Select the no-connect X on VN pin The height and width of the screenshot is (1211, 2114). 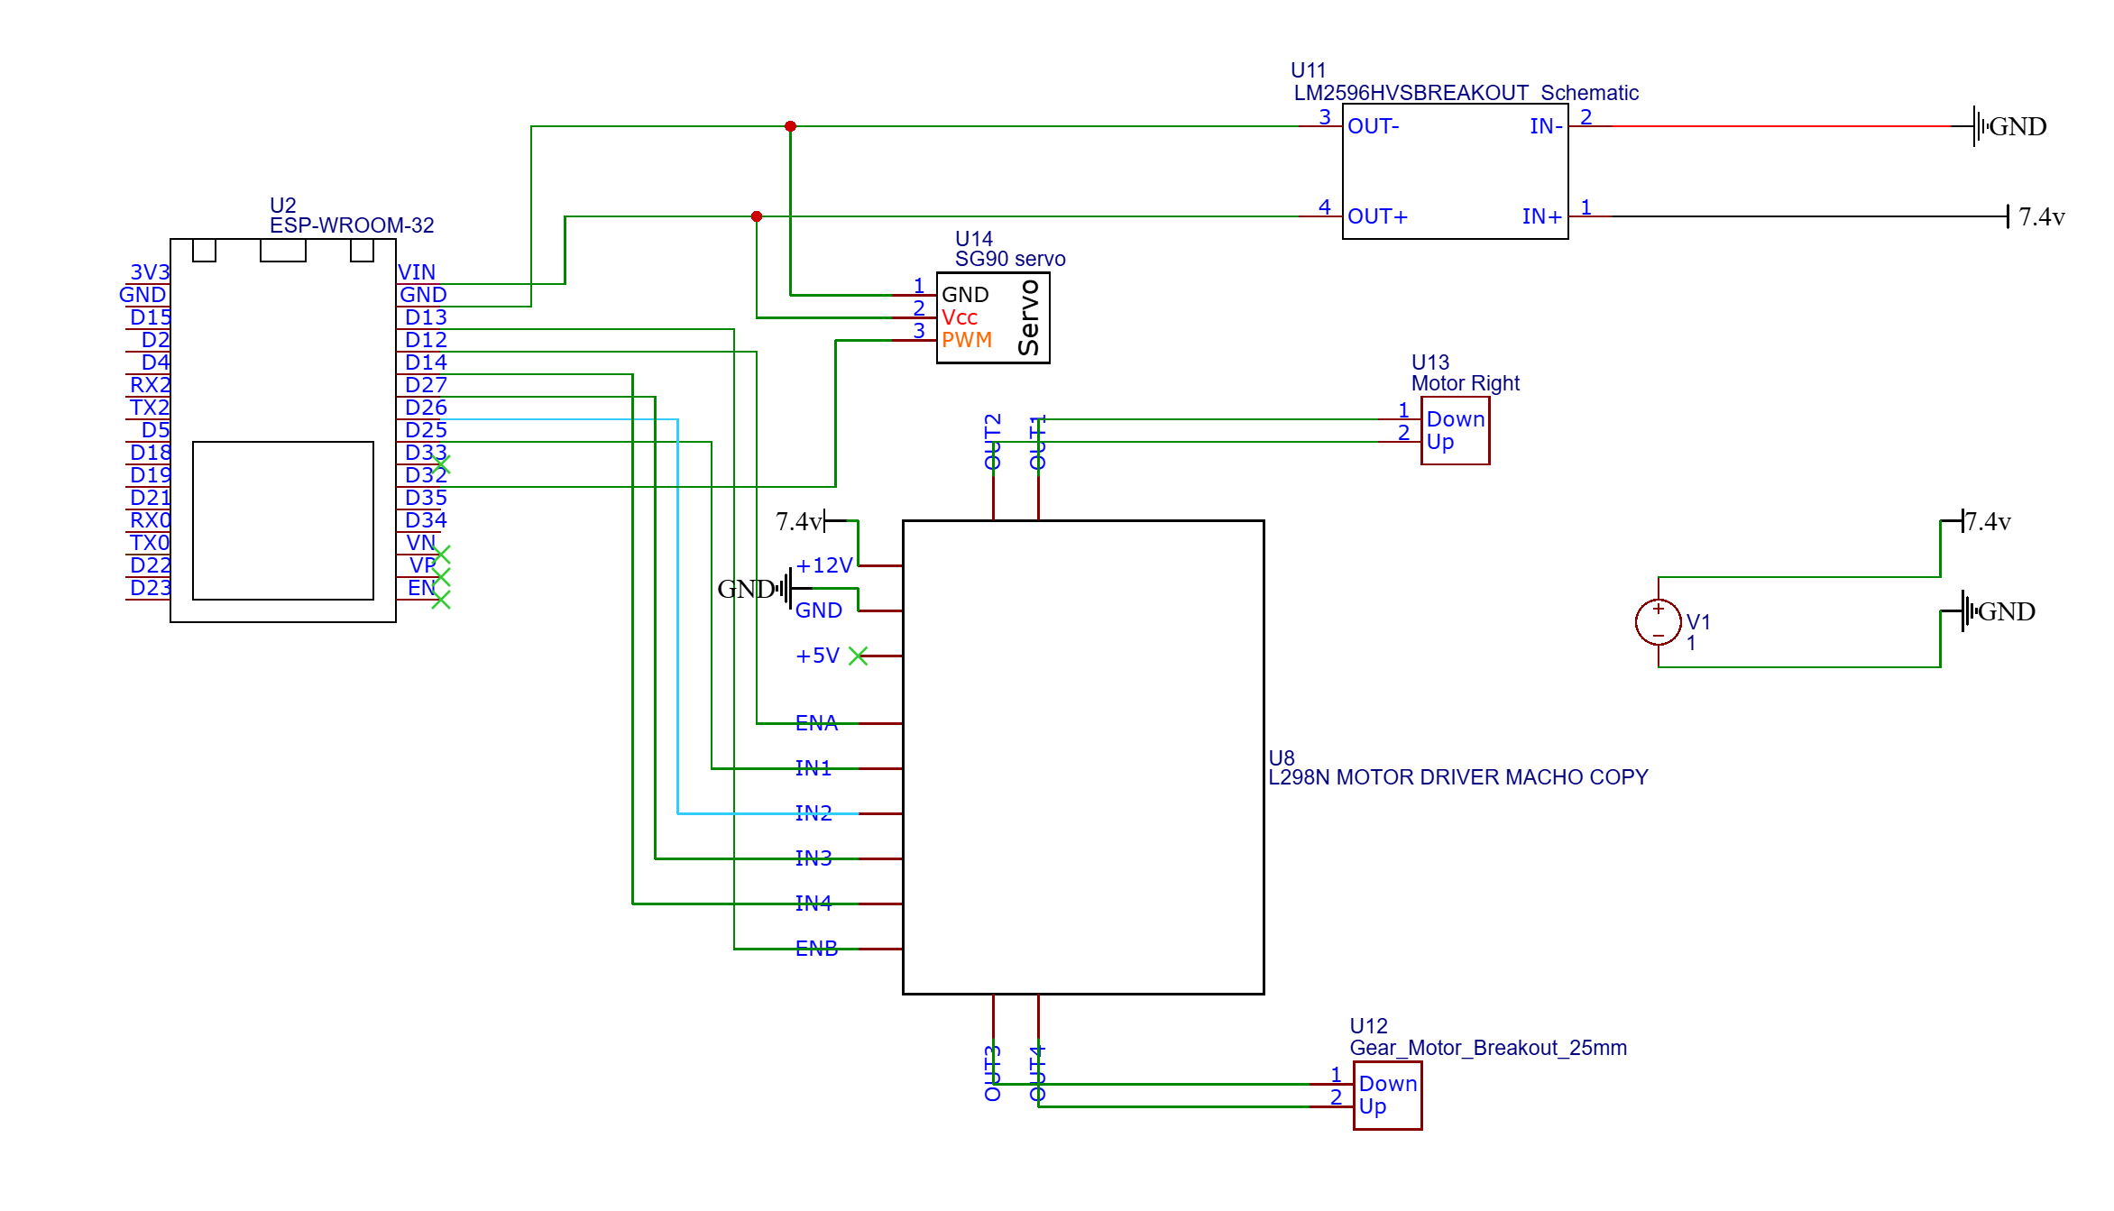(441, 555)
